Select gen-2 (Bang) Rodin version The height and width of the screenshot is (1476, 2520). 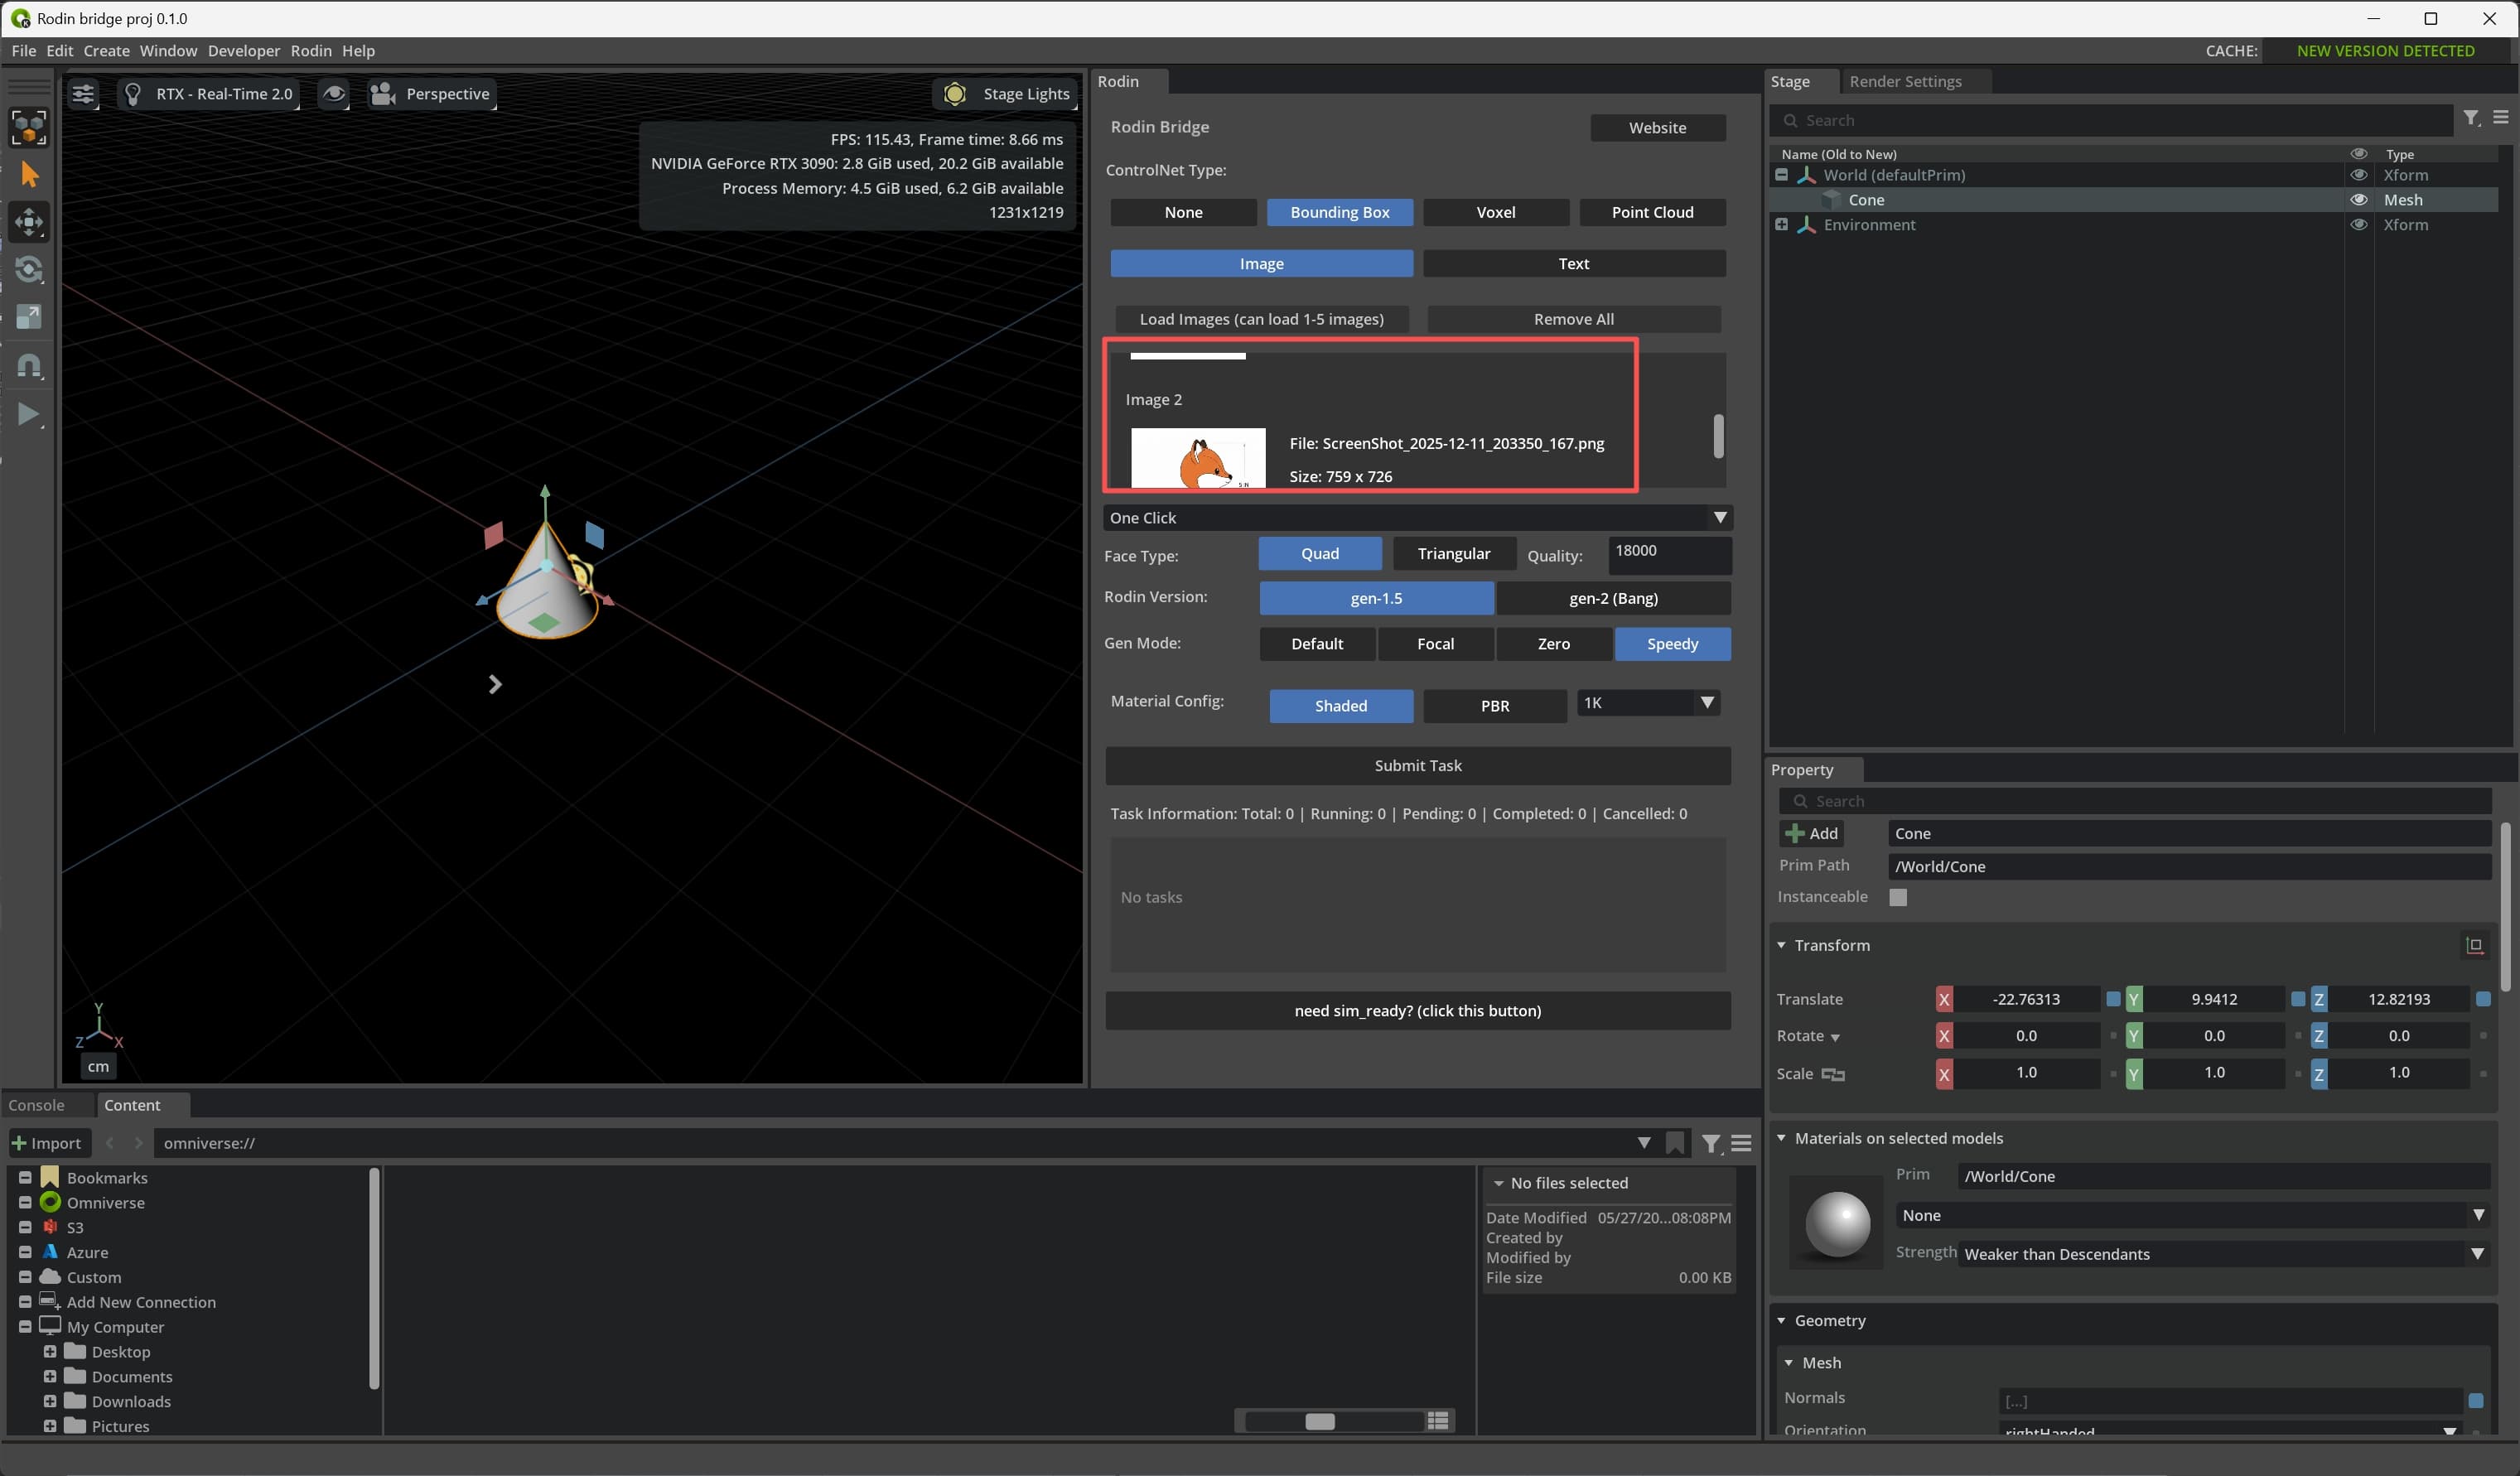(x=1613, y=598)
